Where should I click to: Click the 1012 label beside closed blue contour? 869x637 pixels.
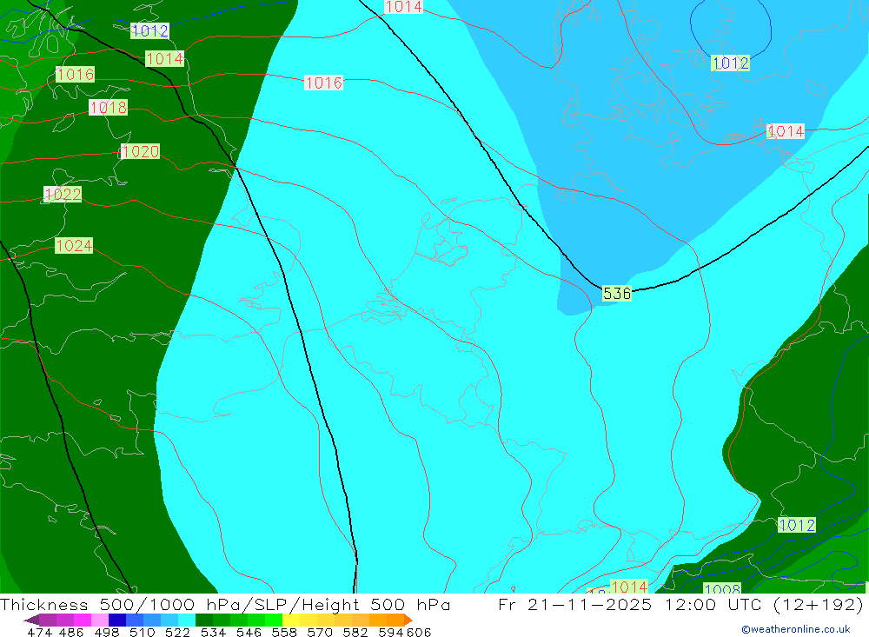(x=731, y=63)
